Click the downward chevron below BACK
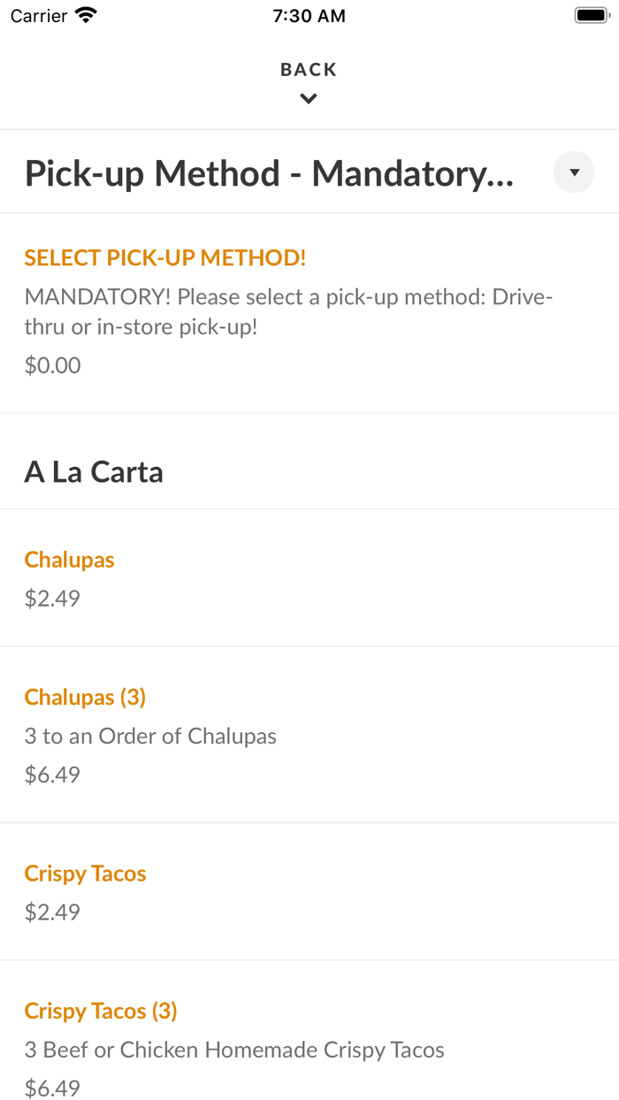This screenshot has height=1100, width=619. (309, 99)
